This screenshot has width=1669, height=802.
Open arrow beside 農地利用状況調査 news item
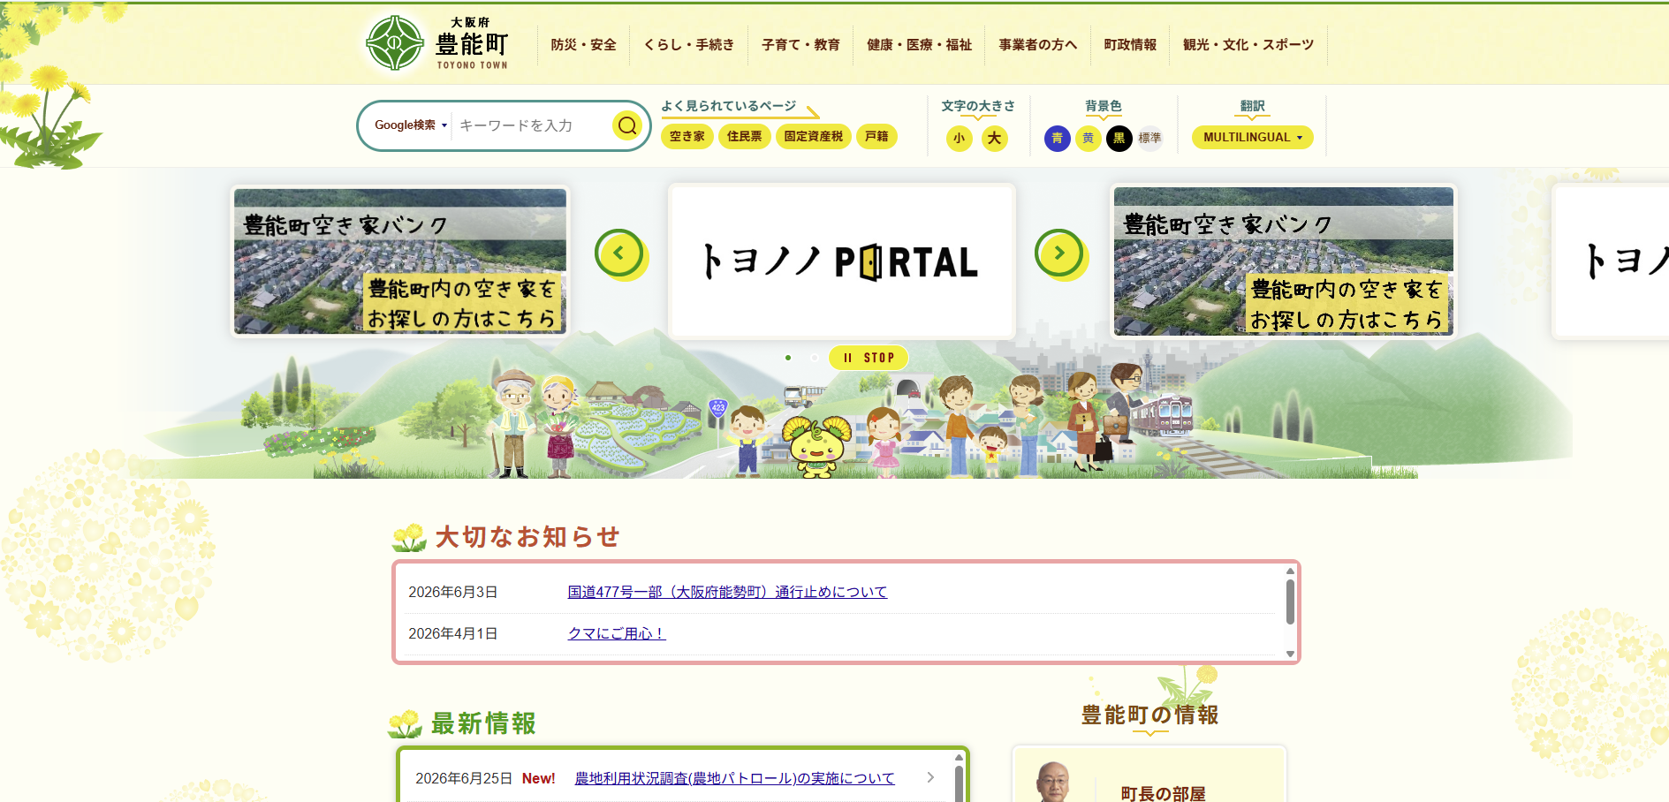pyautogui.click(x=930, y=777)
